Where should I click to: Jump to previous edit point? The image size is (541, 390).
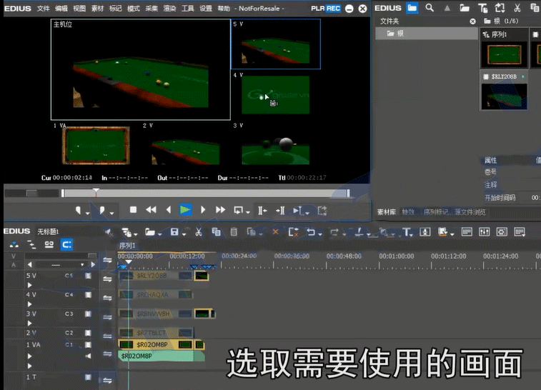(262, 210)
